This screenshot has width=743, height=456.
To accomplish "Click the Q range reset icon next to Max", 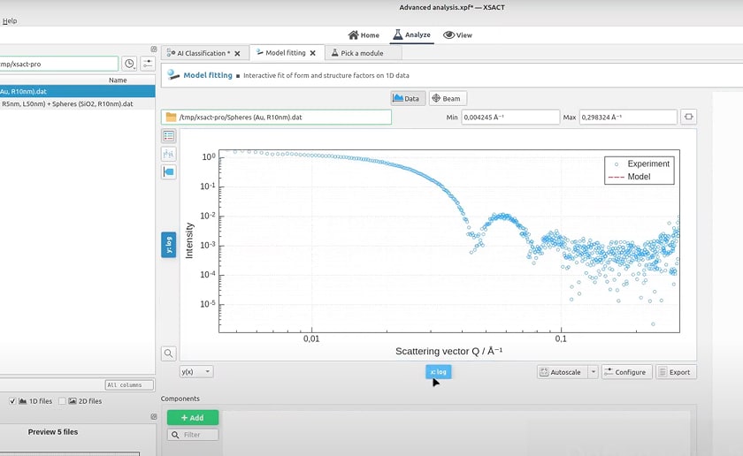I will (x=688, y=117).
